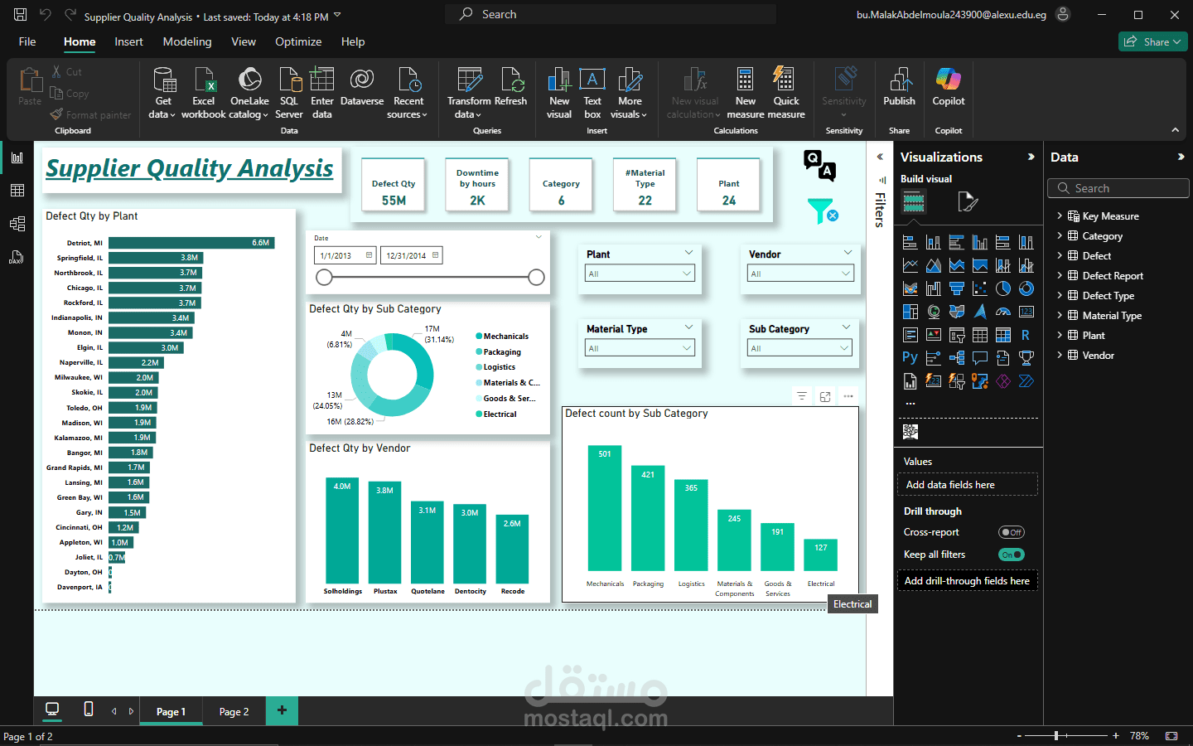Switch to Table view in left sidebar
Screen dimensions: 1193x746
click(x=17, y=191)
